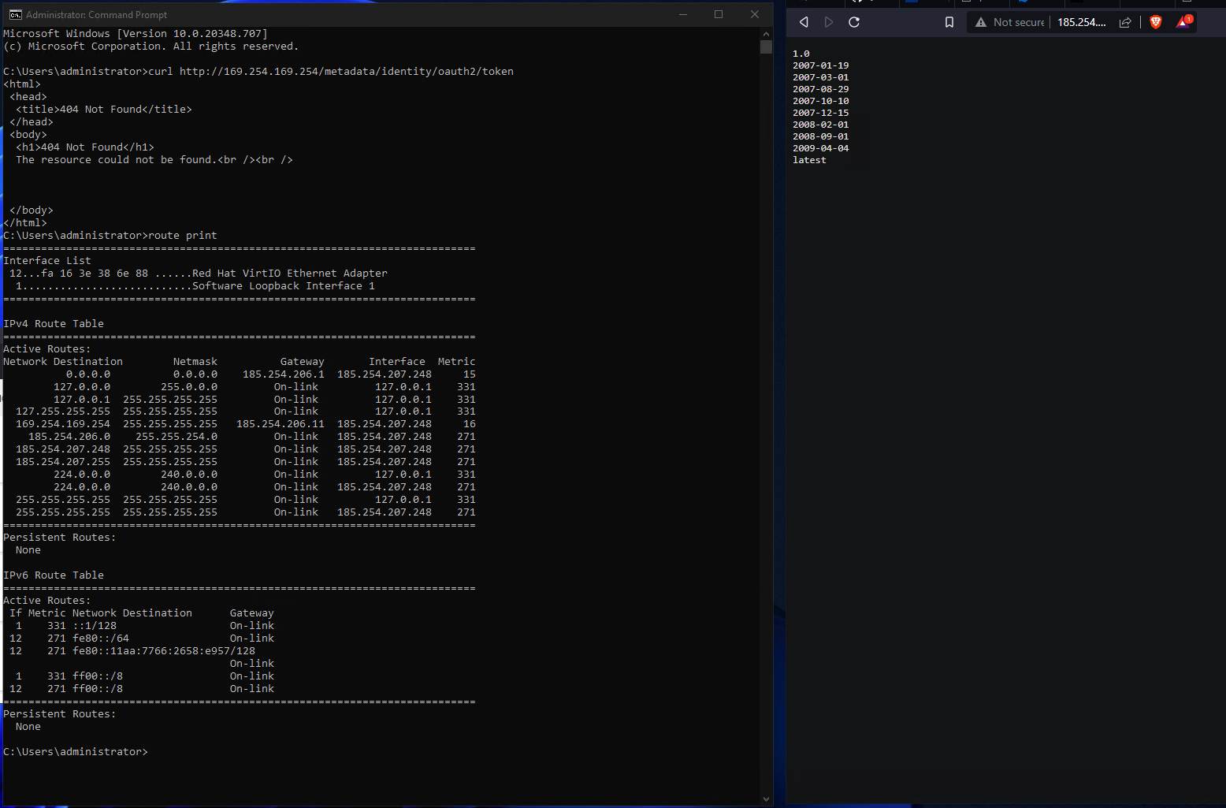This screenshot has height=808, width=1226.
Task: Open the 2007-01-19 metadata link
Action: pos(821,65)
